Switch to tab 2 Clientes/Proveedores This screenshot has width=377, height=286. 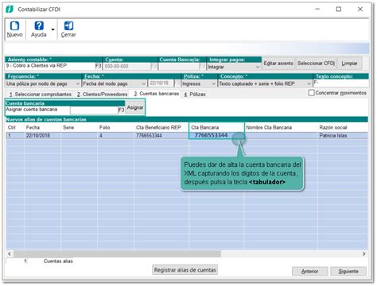(x=102, y=95)
